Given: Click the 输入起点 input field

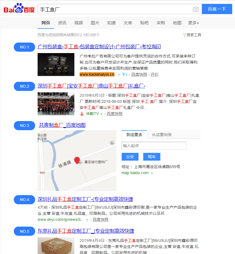Looking at the screenshot, I should (x=154, y=146).
